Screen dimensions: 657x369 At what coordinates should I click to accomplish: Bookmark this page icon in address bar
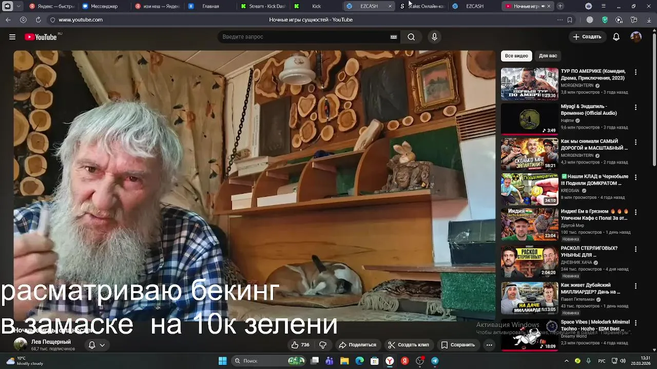(570, 19)
